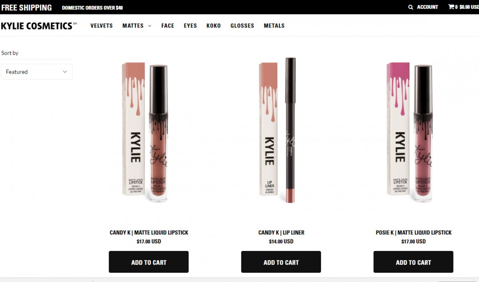Viewport: 479px width, 282px height.
Task: Open the Featured sort dropdown
Action: [x=37, y=72]
